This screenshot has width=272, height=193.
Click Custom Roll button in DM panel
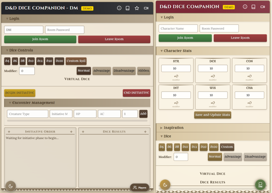(76, 61)
